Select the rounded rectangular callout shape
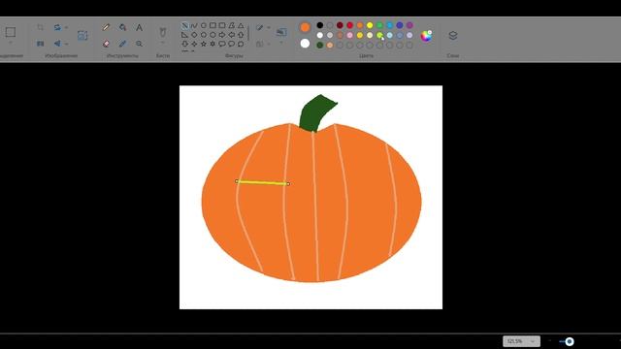The height and width of the screenshot is (349, 621). (222, 44)
